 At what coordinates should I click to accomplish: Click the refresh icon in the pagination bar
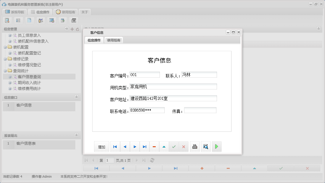152,160
